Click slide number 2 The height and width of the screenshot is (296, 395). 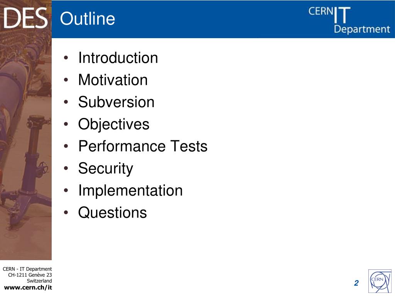pyautogui.click(x=356, y=283)
